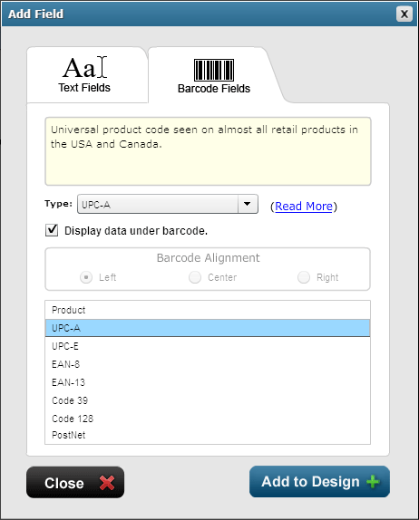This screenshot has width=419, height=520.
Task: Uncheck Display data under barcode
Action: (x=52, y=230)
